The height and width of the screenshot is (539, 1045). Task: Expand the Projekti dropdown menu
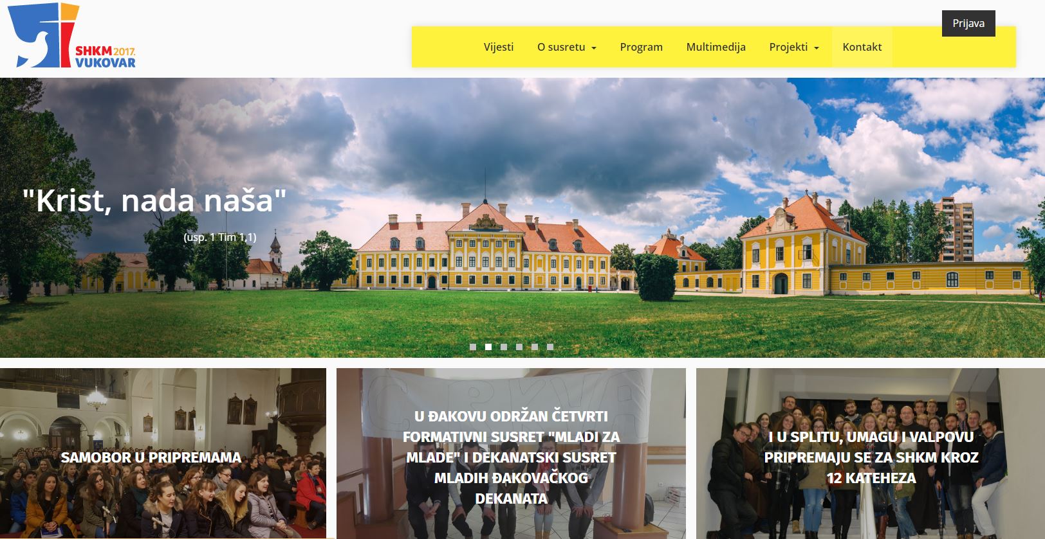794,47
